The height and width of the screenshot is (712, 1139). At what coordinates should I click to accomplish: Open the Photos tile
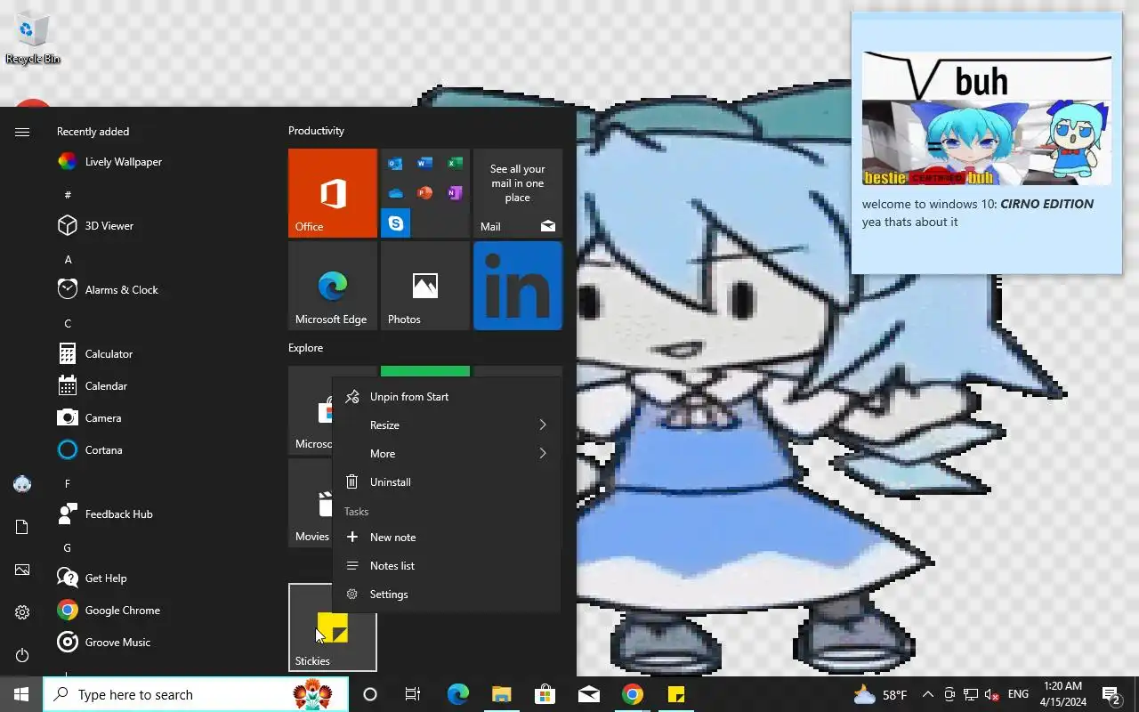click(425, 286)
